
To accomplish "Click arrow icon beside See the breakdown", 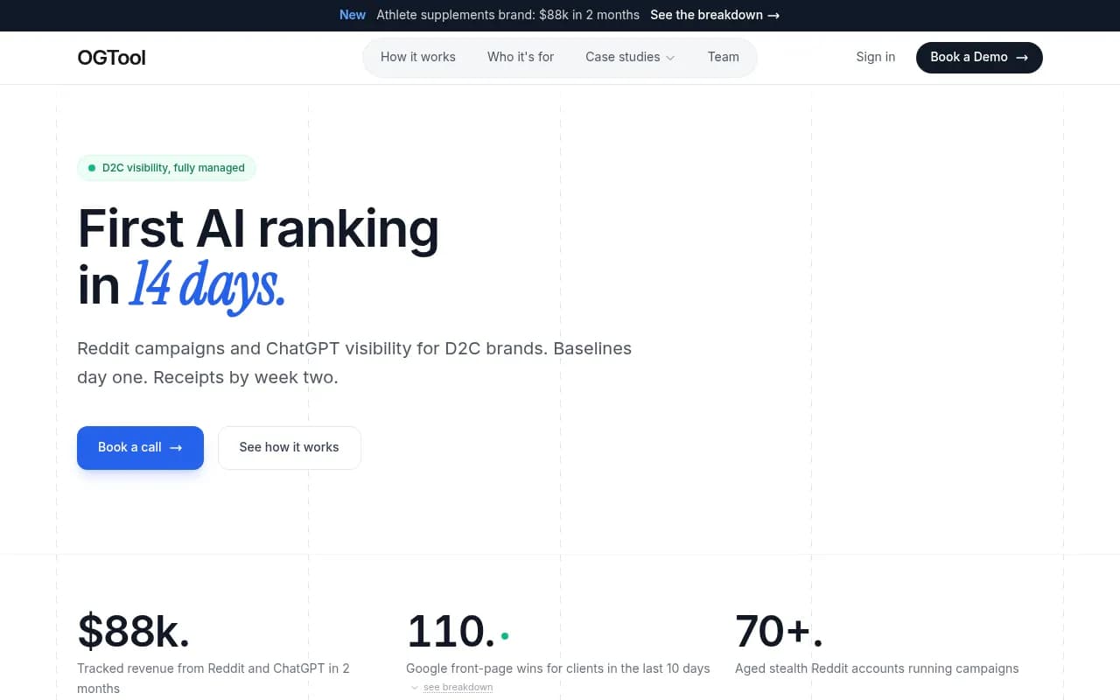I will coord(773,15).
